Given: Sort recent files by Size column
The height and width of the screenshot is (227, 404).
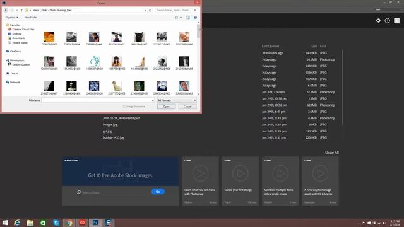Looking at the screenshot, I should (314, 46).
